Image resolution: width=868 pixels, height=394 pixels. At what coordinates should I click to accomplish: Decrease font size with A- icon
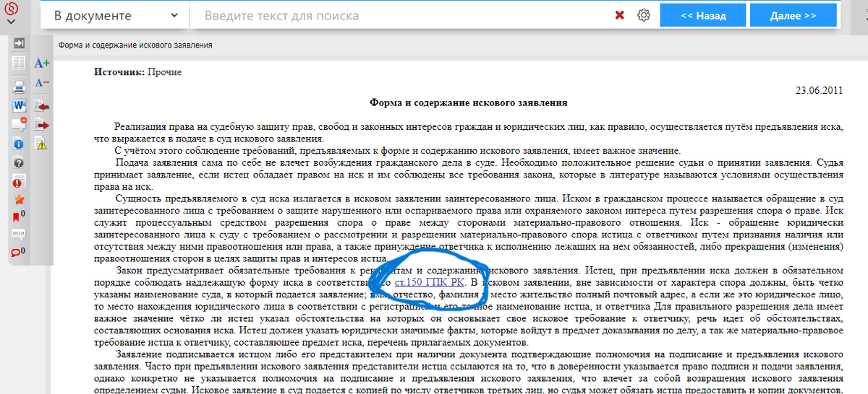pos(42,83)
